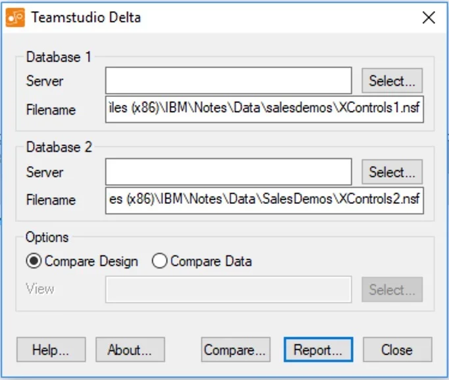Select the Compare Design radio option
Screen dimensions: 449x380
(x=82, y=261)
